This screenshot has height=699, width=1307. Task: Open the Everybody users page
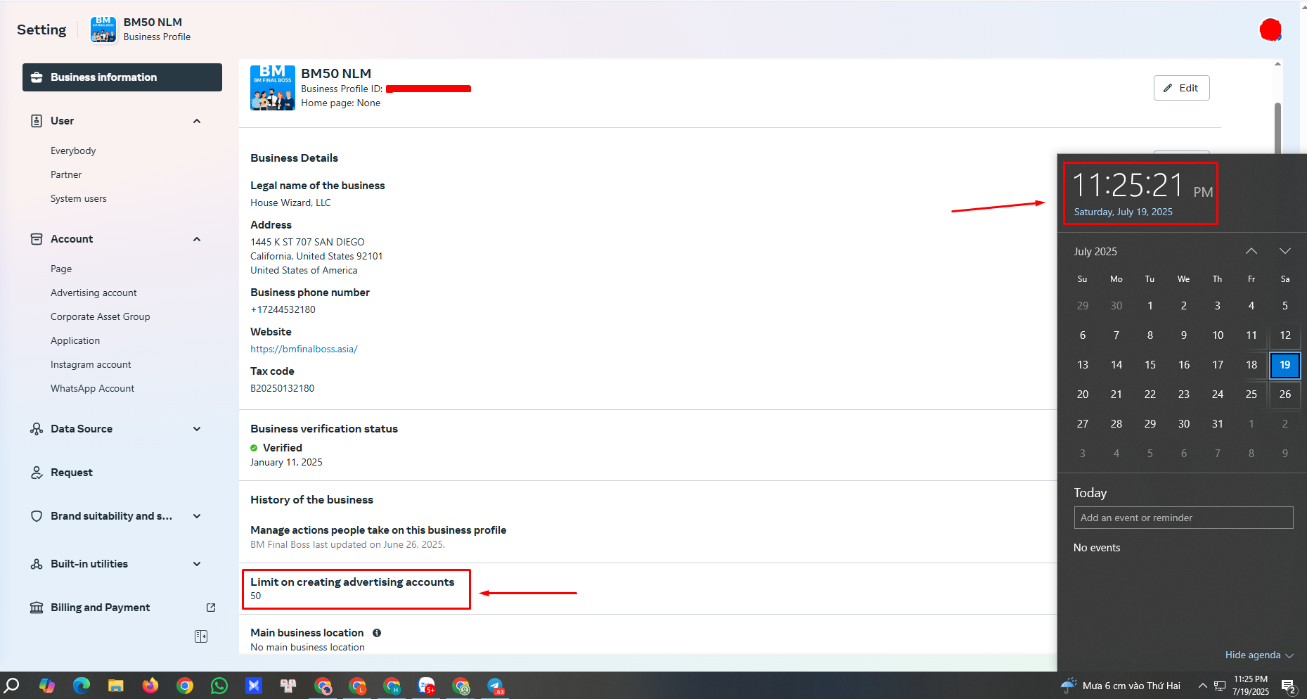click(73, 150)
